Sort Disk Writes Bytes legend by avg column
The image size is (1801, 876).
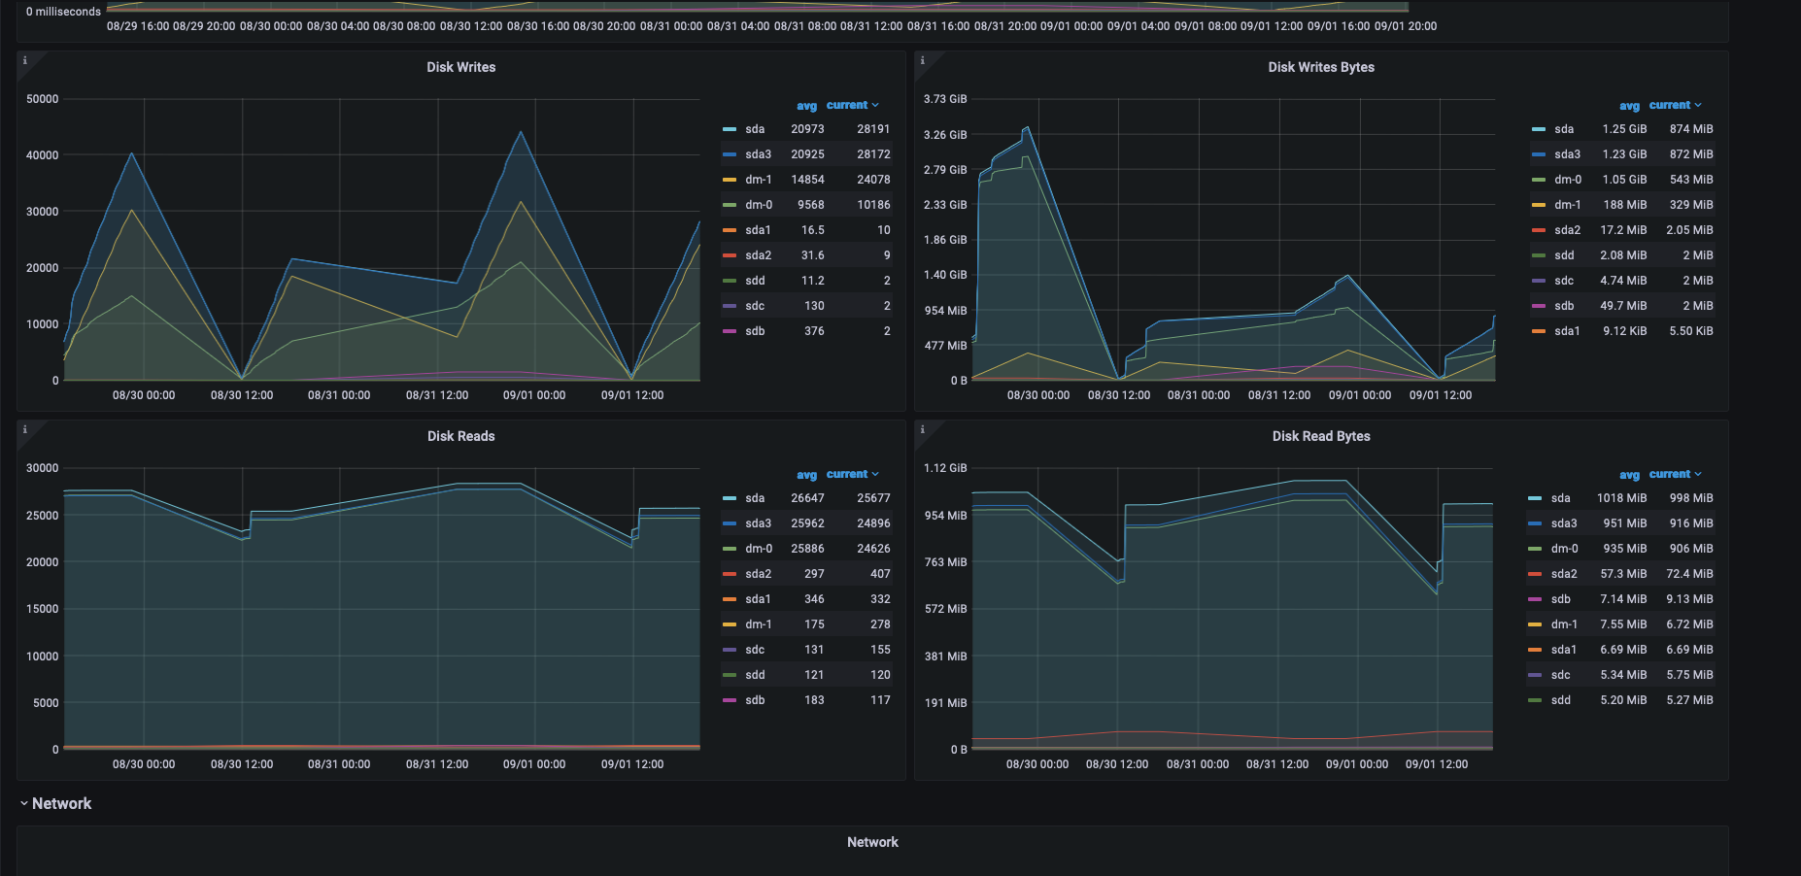click(x=1629, y=106)
